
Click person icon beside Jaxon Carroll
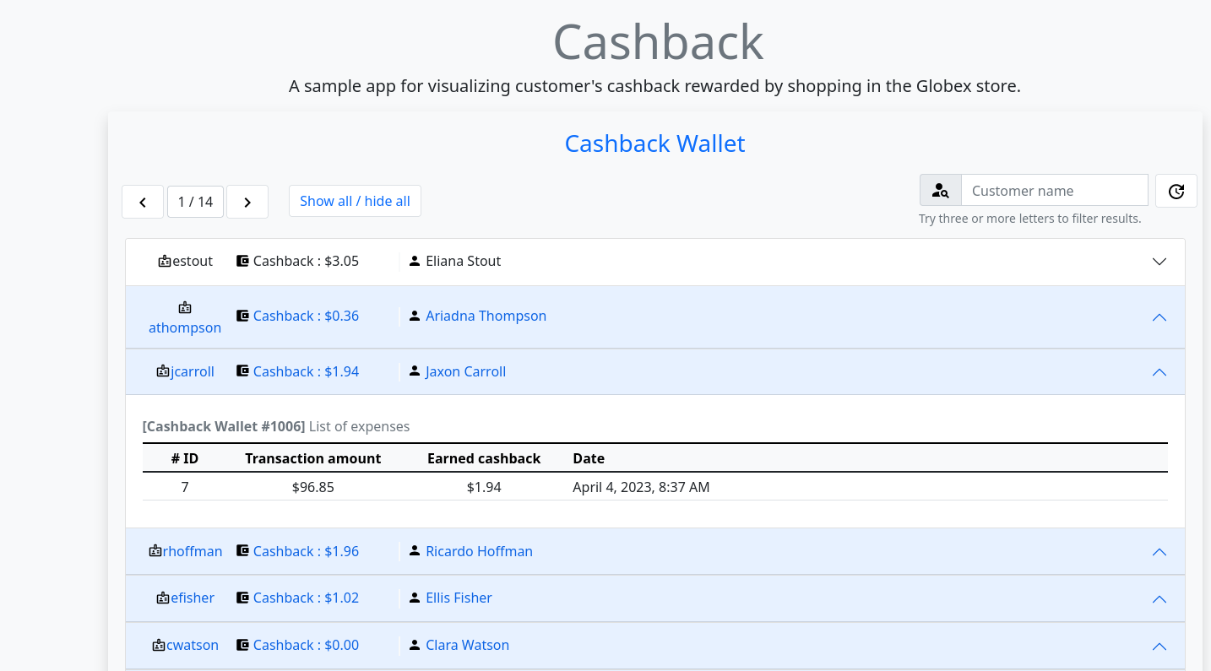click(x=414, y=371)
